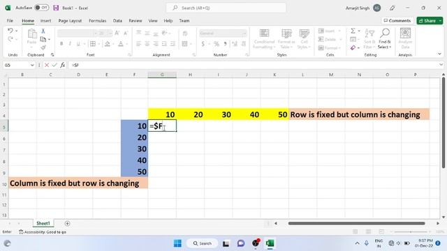The height and width of the screenshot is (251, 447).
Task: Click the Format as Table icon
Action: 286,33
